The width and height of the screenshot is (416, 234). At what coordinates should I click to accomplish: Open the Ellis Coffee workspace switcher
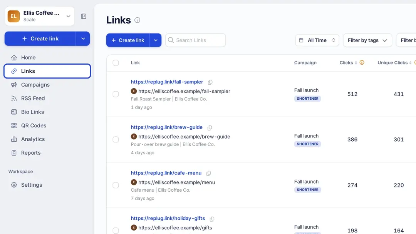tap(40, 16)
